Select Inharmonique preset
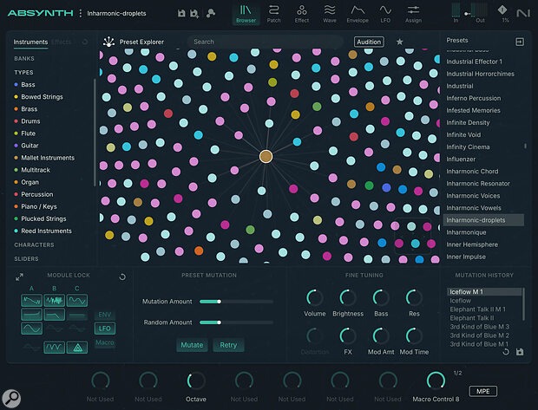Screen dimensions: 538x410 click(x=466, y=232)
